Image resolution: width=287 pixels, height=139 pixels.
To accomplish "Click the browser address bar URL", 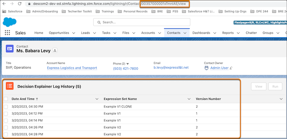I will point(109,4).
